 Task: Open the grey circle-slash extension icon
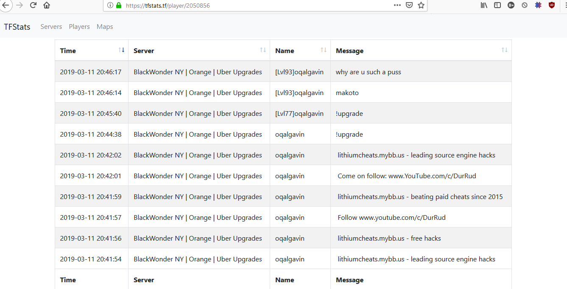[x=525, y=5]
